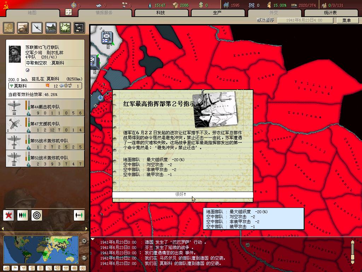Open the 统计表 tab
Screen dimensions: 362x272
tap(331, 13)
